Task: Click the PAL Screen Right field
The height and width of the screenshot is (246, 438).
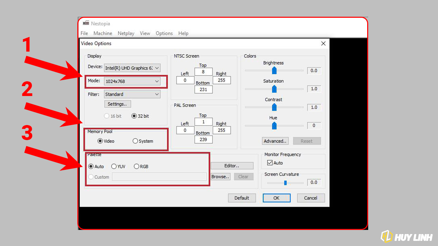Action: click(x=221, y=130)
